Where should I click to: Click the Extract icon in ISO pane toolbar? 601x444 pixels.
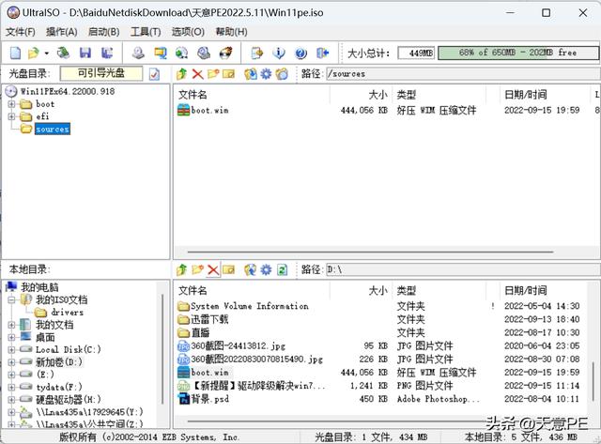pyautogui.click(x=251, y=73)
